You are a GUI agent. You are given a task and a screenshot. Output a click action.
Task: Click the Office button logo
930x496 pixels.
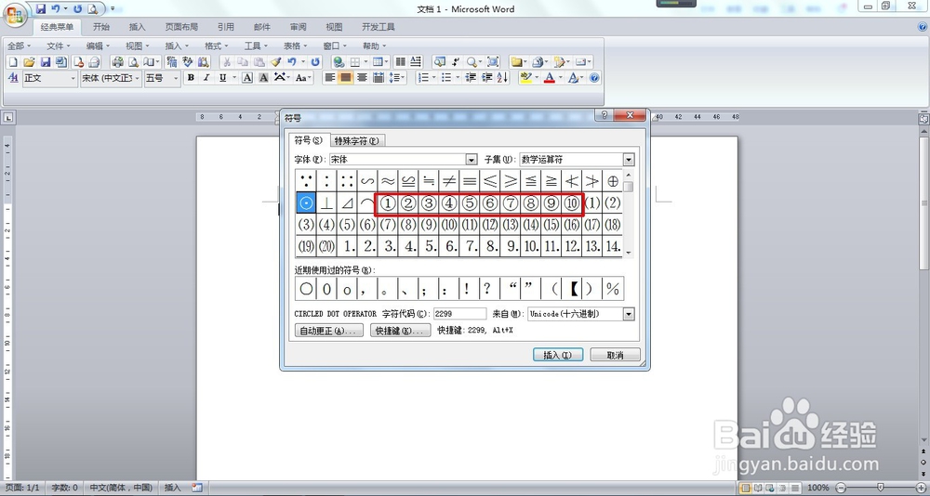15,15
